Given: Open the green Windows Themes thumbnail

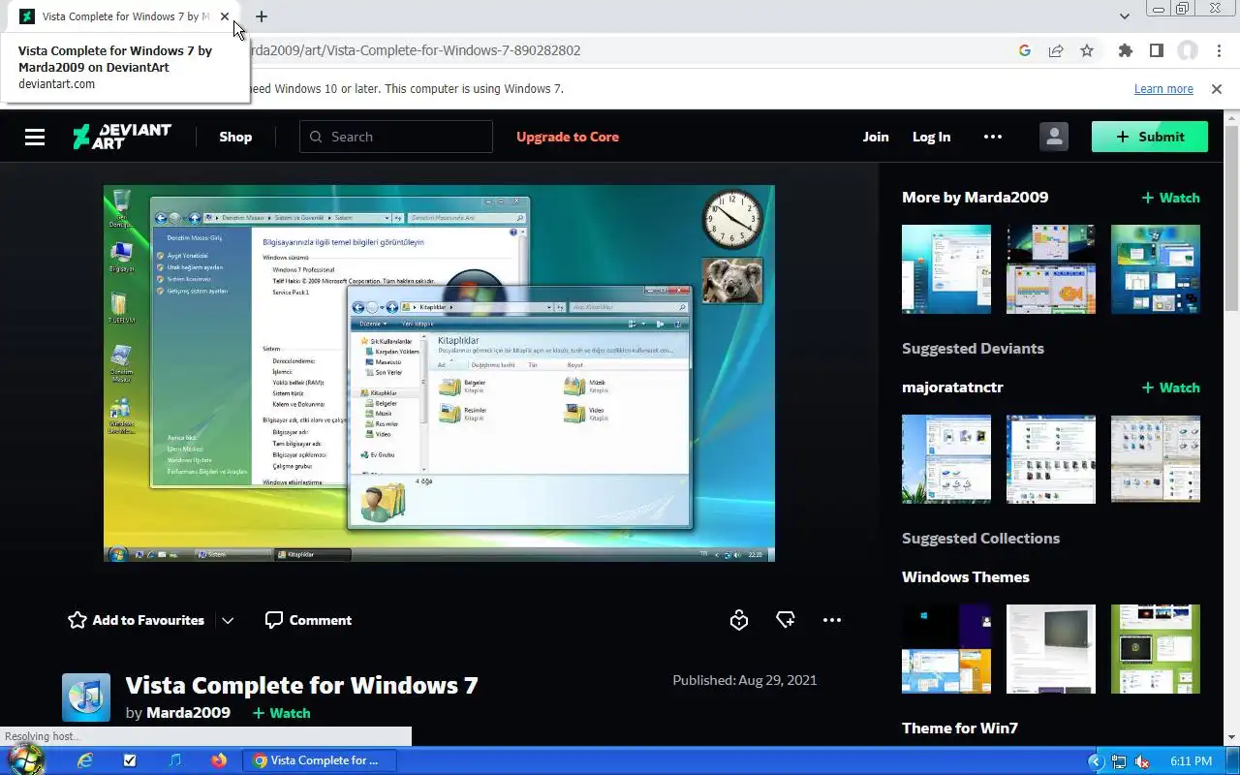Looking at the screenshot, I should point(1156,649).
